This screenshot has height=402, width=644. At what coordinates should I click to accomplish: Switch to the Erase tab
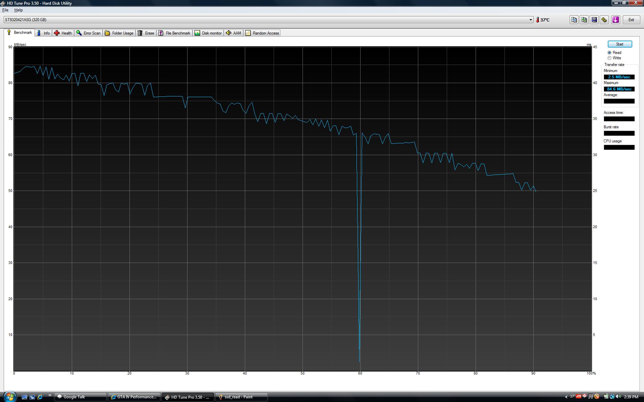pos(146,33)
